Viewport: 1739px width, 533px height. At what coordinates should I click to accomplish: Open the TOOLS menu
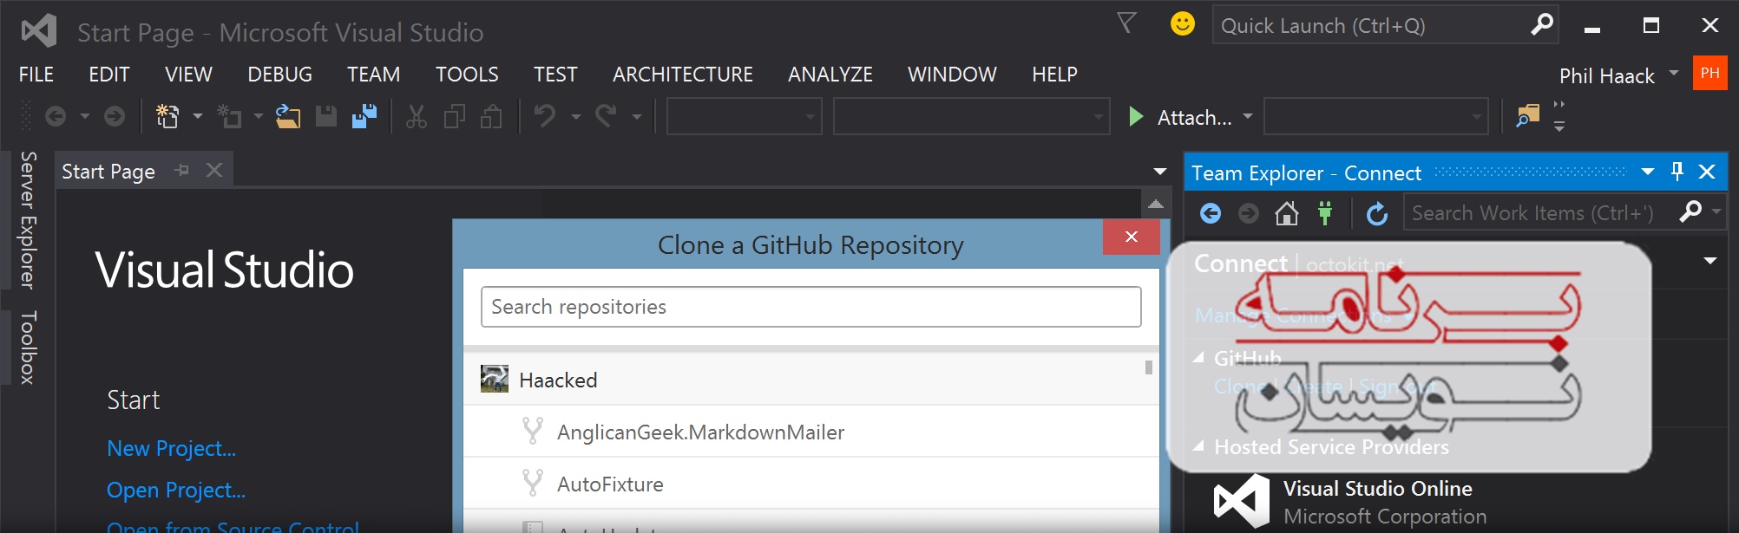[x=467, y=75]
